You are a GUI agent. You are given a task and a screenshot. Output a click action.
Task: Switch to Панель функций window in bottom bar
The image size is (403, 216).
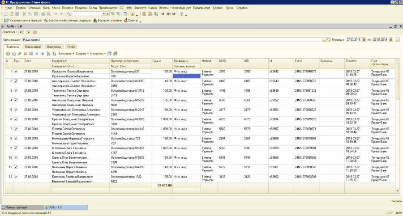coord(23,207)
